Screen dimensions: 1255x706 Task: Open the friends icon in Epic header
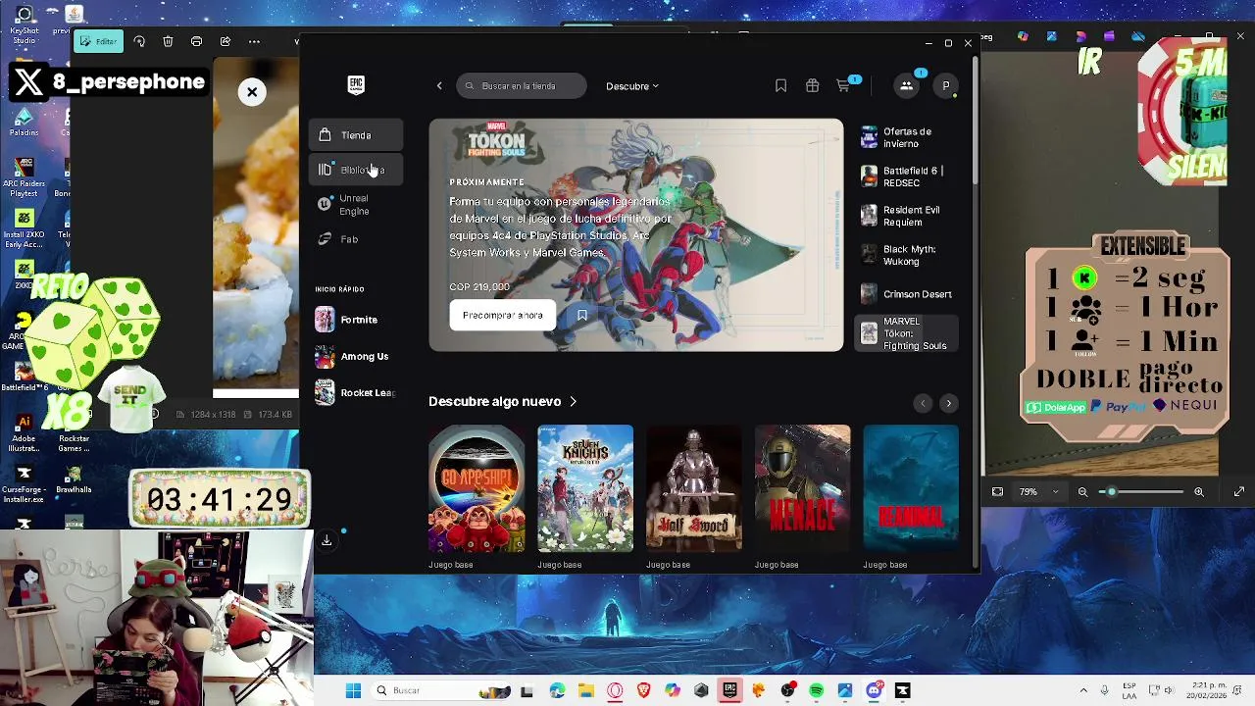(x=906, y=85)
